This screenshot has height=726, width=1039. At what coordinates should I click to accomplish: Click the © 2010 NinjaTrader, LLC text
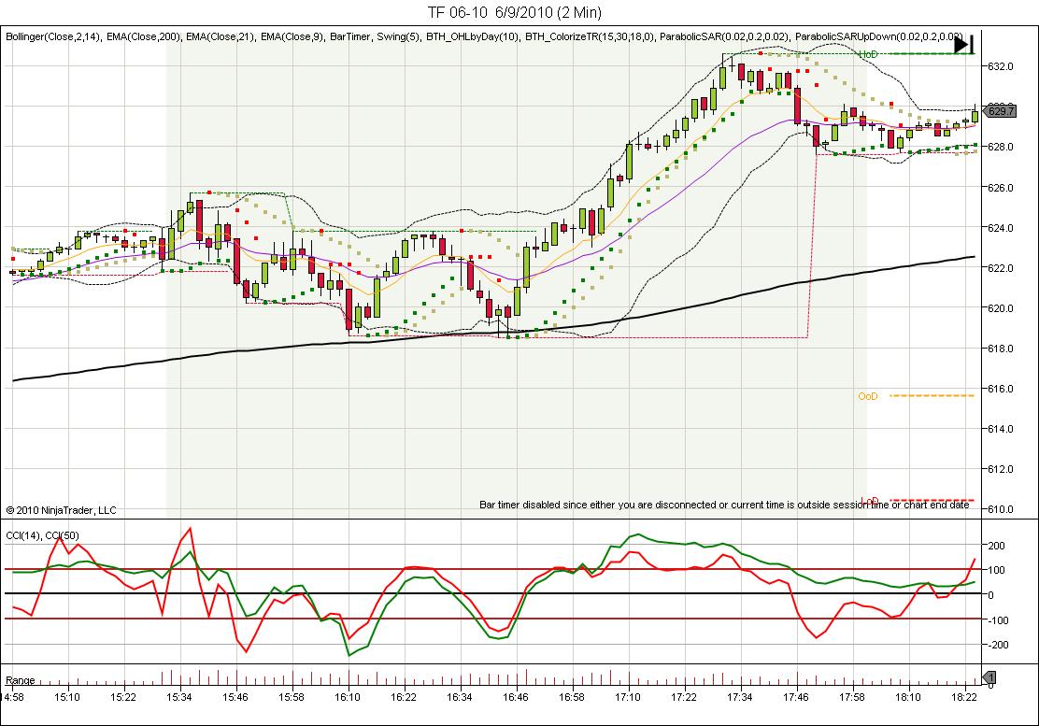click(61, 510)
